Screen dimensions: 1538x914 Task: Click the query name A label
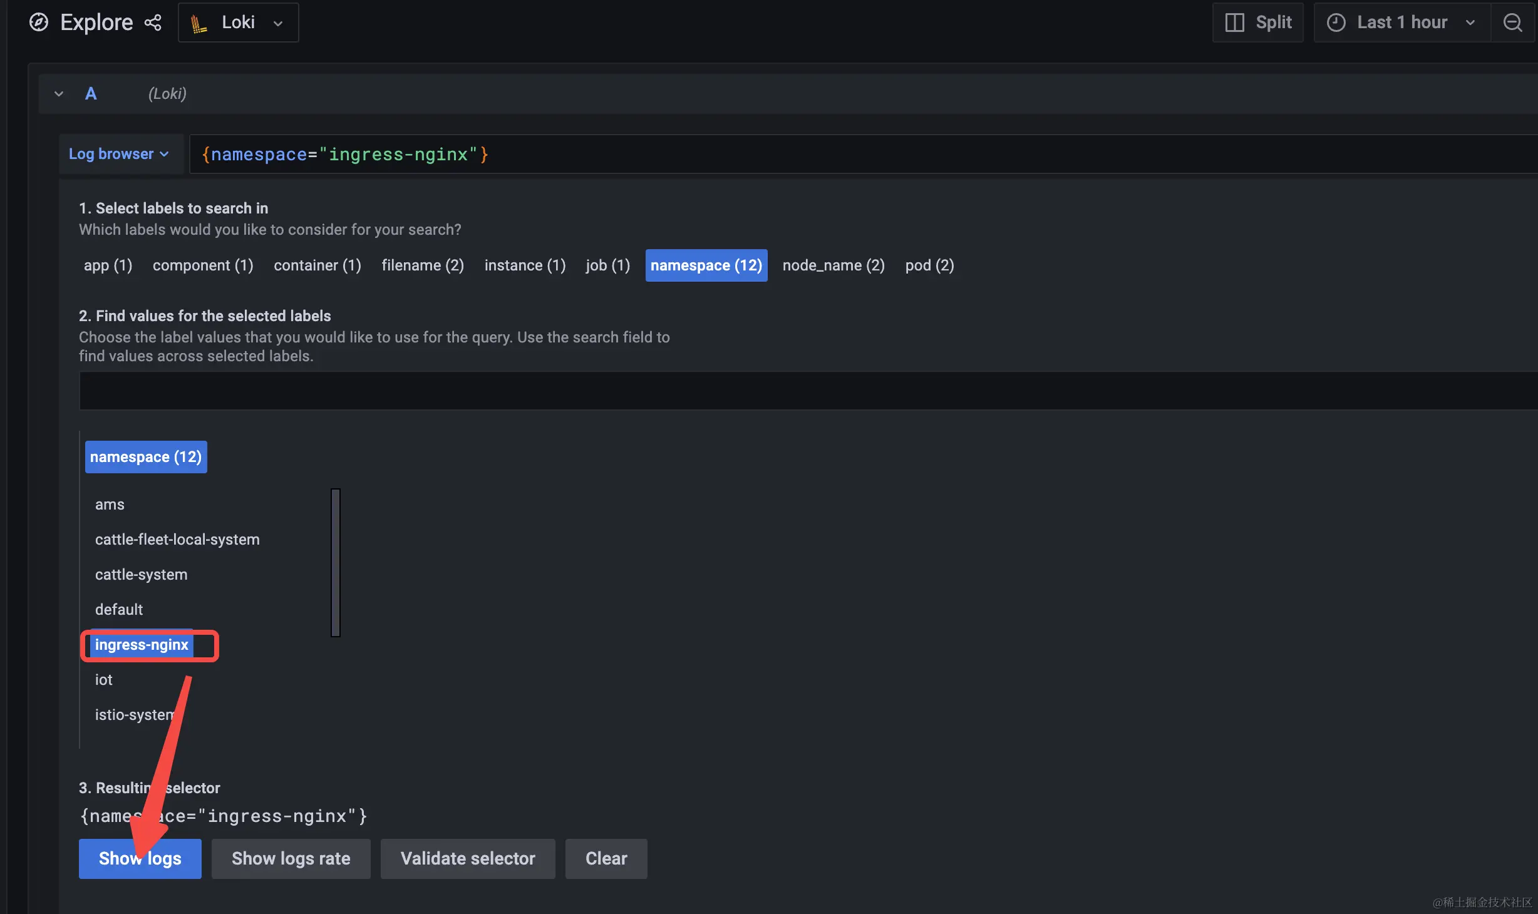click(x=91, y=94)
